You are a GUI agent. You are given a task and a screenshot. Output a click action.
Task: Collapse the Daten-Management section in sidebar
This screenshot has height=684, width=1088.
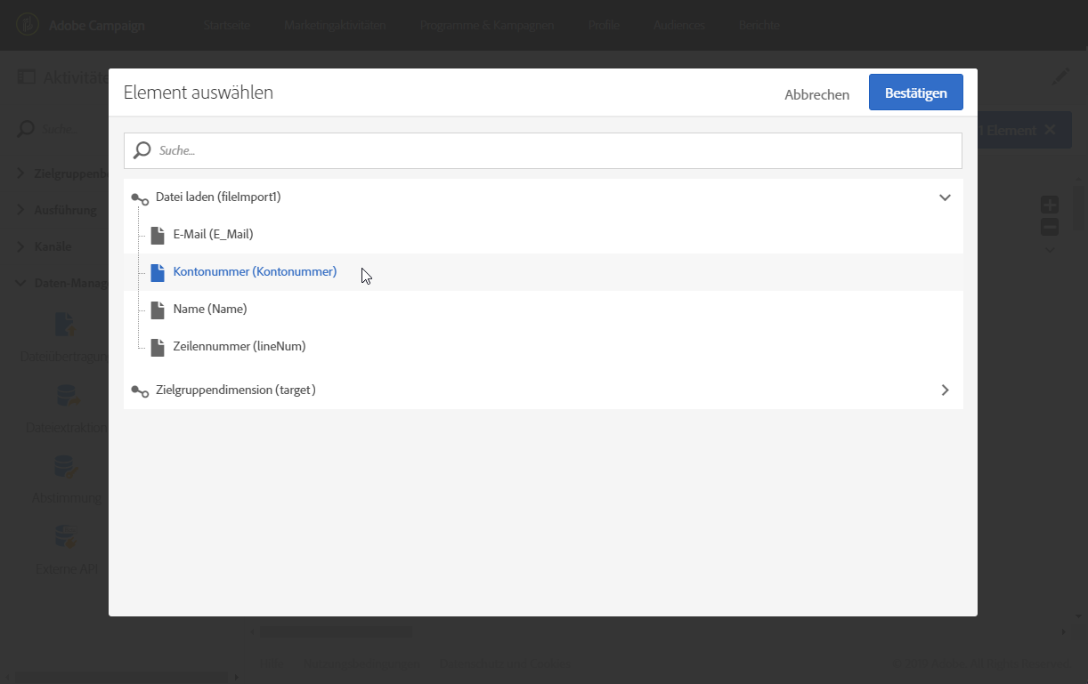[x=21, y=284]
